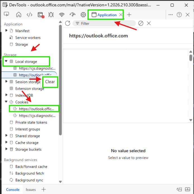Click the DevTools title bar icon

pyautogui.click(x=5, y=5)
